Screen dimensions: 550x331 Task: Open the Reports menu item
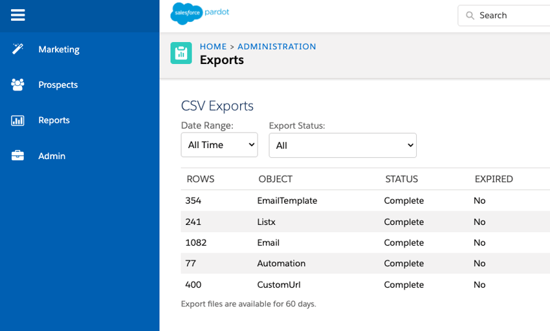coord(54,120)
